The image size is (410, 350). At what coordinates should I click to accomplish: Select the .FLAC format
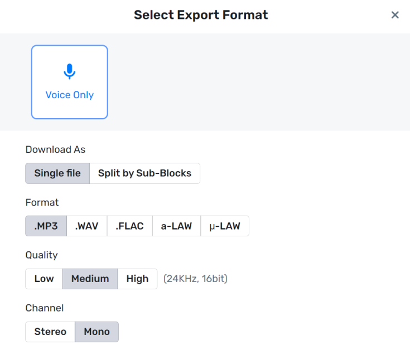point(129,226)
